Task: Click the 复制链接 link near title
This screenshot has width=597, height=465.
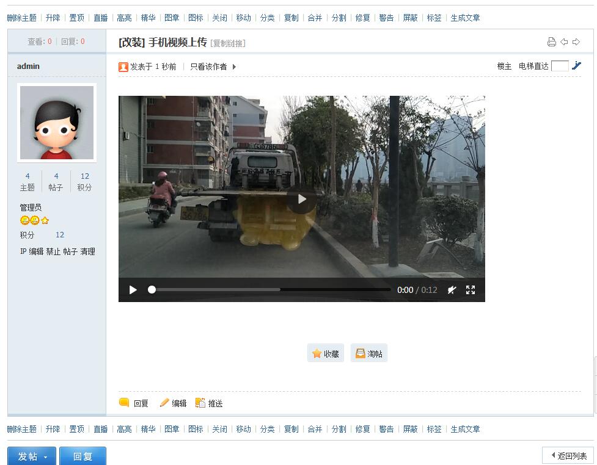Action: click(228, 43)
